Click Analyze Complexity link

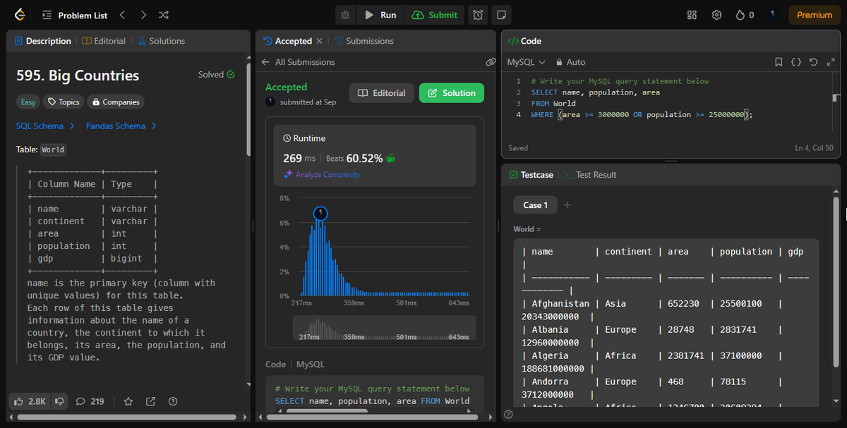[322, 175]
